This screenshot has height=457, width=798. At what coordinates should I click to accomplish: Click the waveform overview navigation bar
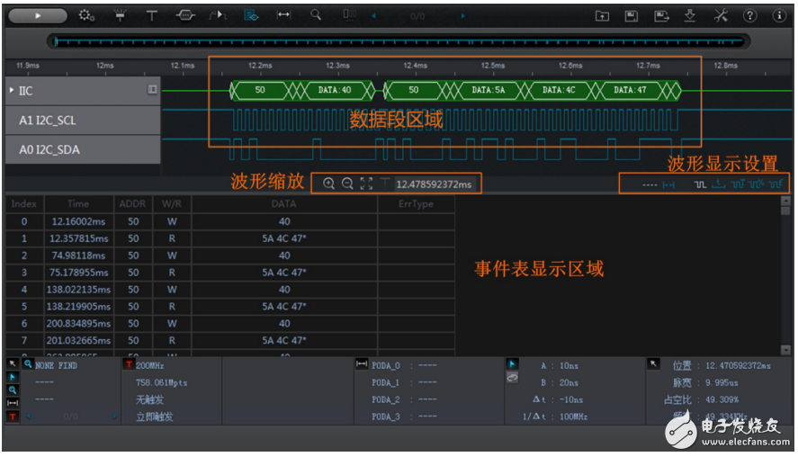pyautogui.click(x=399, y=41)
